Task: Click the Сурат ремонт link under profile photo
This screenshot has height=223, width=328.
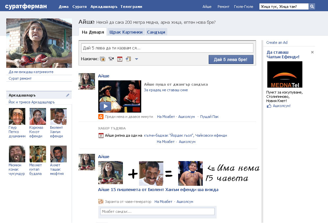Action: (x=20, y=78)
